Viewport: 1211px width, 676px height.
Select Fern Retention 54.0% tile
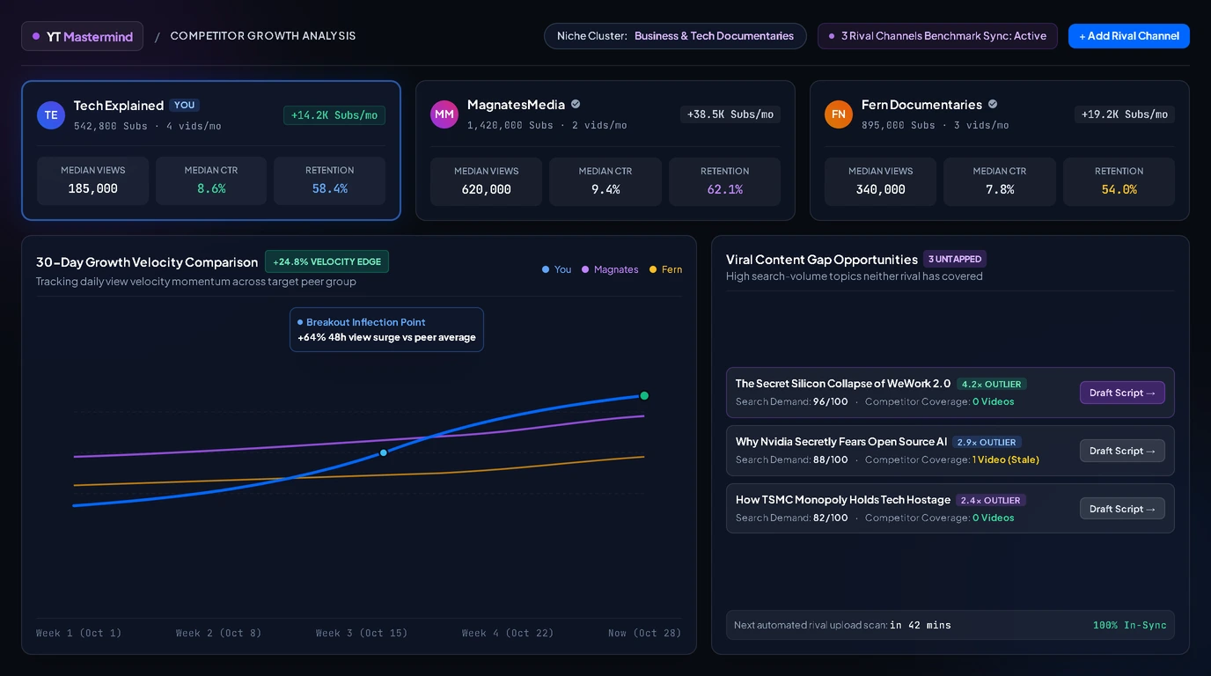(1119, 181)
